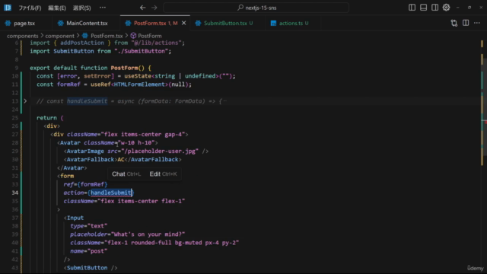Click "/placeholder-user.jpg" src value

click(160, 151)
